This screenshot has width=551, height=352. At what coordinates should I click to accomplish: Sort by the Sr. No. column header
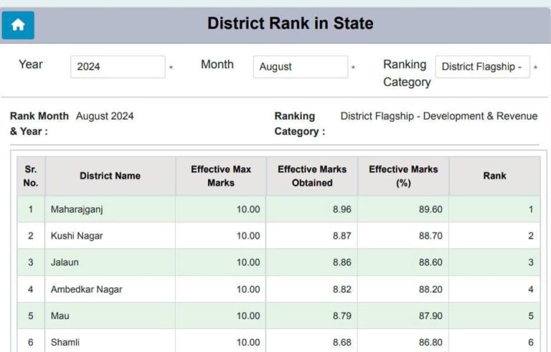click(31, 176)
